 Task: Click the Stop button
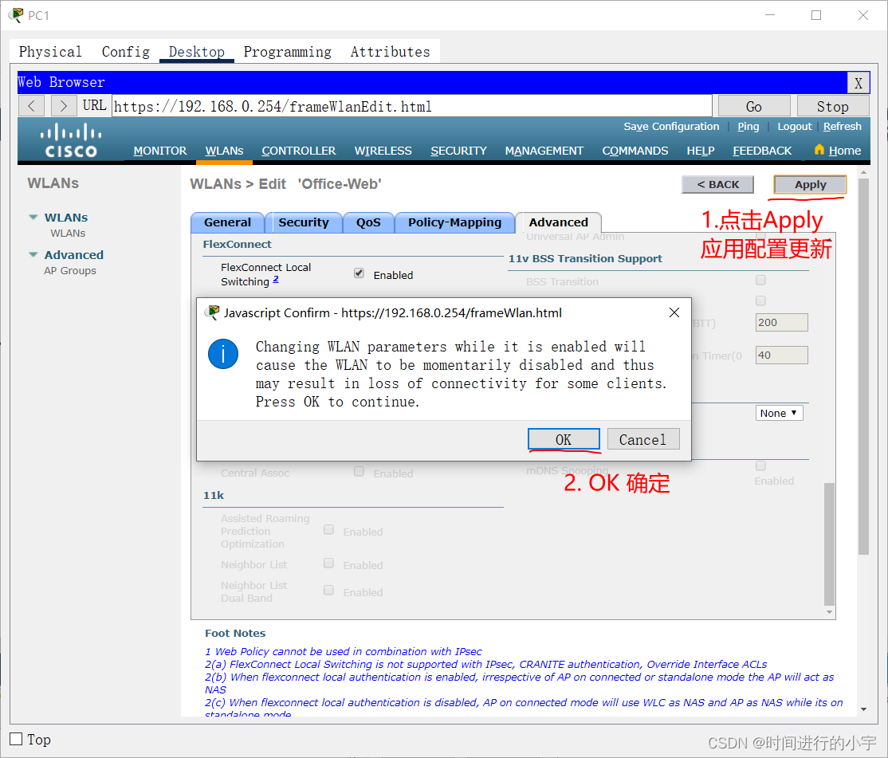[x=832, y=107]
